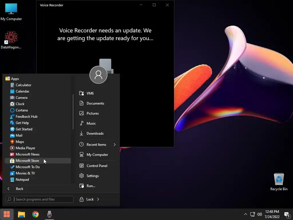Launch Google Chrome from the taskbar

[x=35, y=214]
